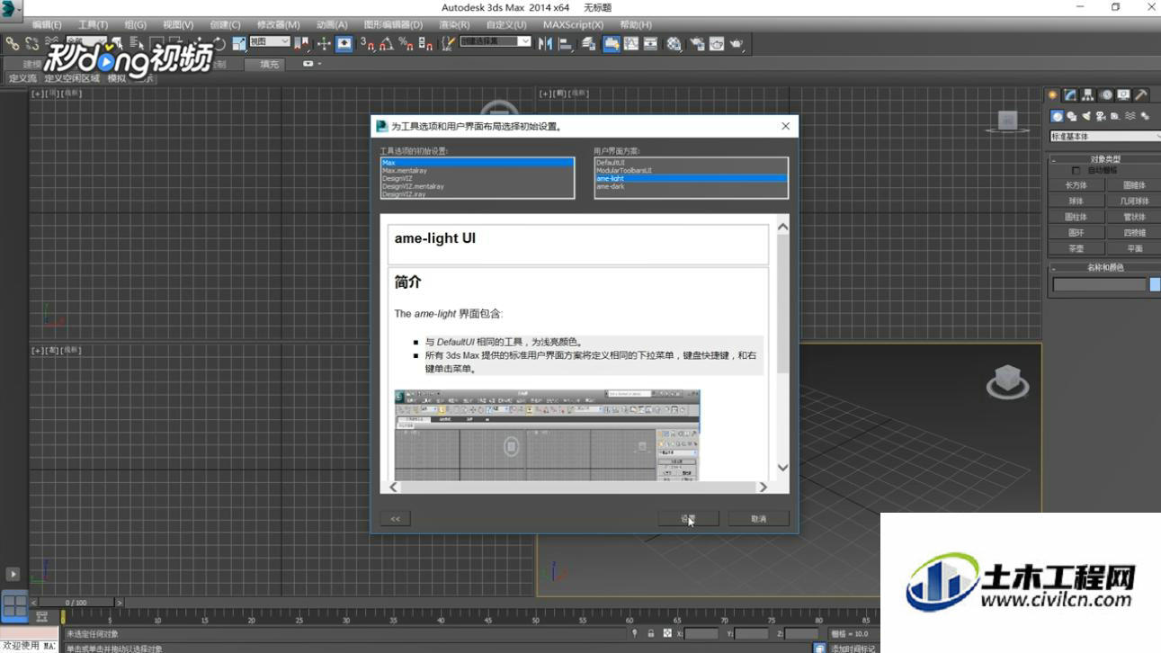Click the Mirror tool icon
The height and width of the screenshot is (653, 1161).
point(545,43)
